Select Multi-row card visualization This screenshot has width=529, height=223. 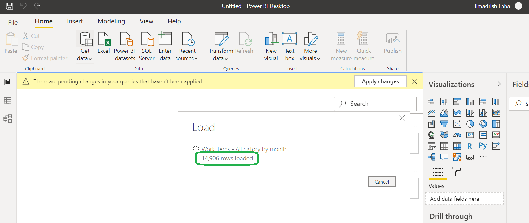pyautogui.click(x=483, y=135)
